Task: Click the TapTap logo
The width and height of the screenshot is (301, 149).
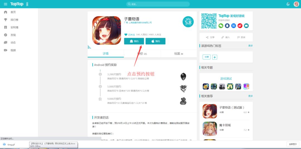Action: click(x=17, y=4)
